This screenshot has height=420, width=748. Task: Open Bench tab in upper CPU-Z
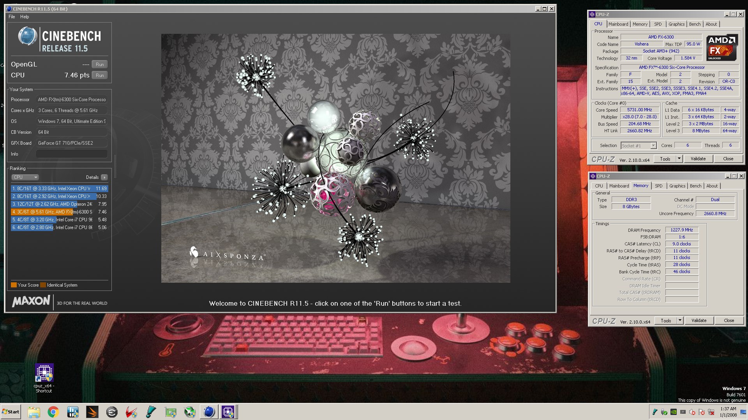click(695, 24)
